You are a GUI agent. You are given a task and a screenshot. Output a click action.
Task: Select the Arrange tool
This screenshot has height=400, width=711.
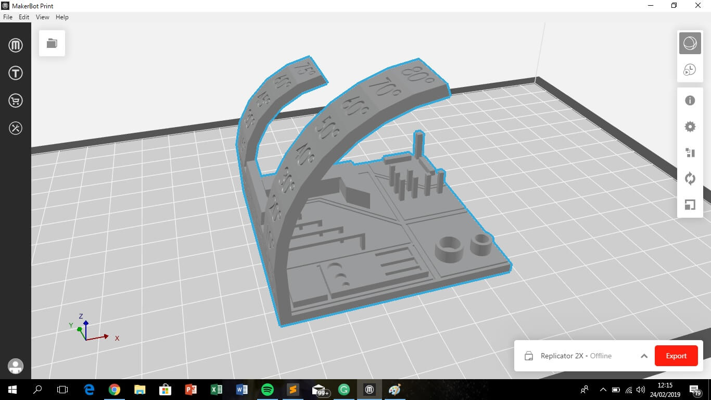tap(690, 153)
